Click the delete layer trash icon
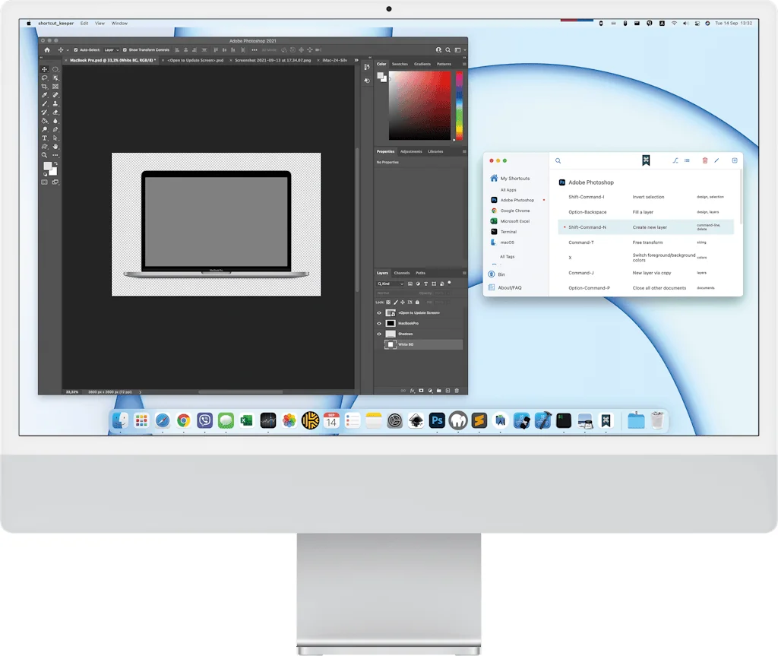 457,390
